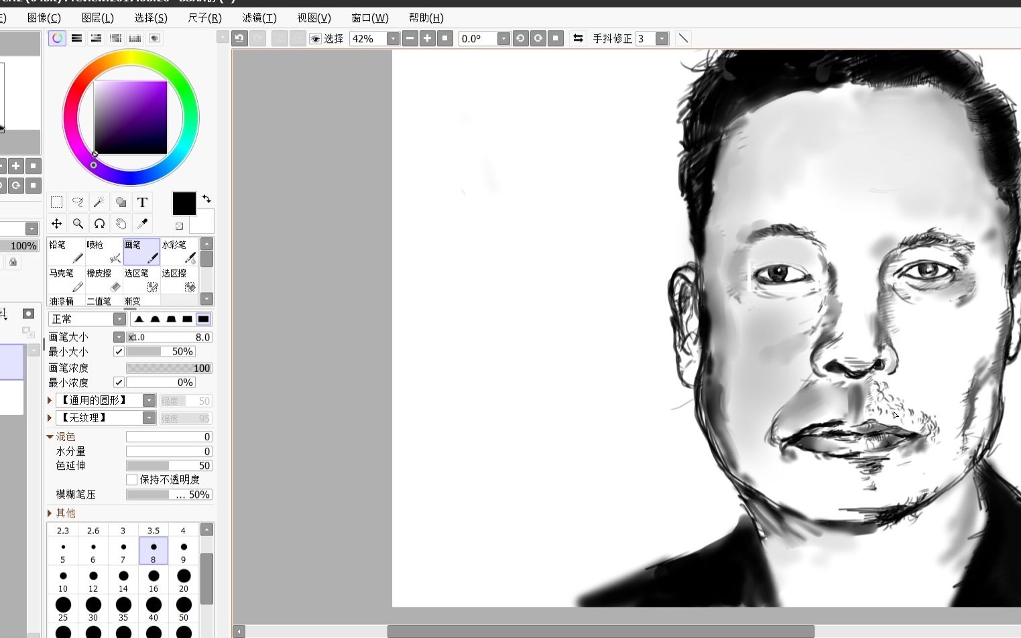Enable the 保持不透明度 checkbox
The height and width of the screenshot is (638, 1021).
(132, 480)
